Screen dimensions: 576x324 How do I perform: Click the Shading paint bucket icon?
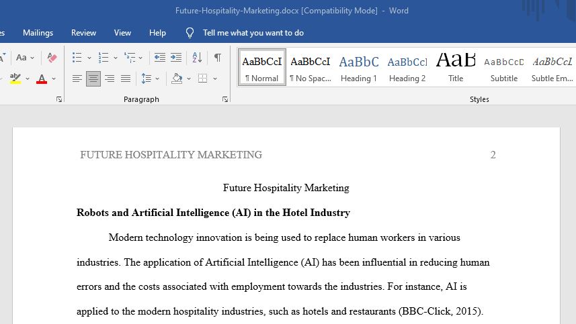(x=177, y=78)
